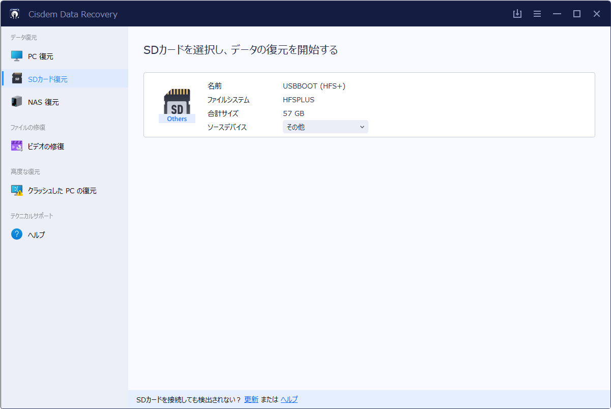
Task: Select the large SD card icon
Action: click(x=177, y=102)
